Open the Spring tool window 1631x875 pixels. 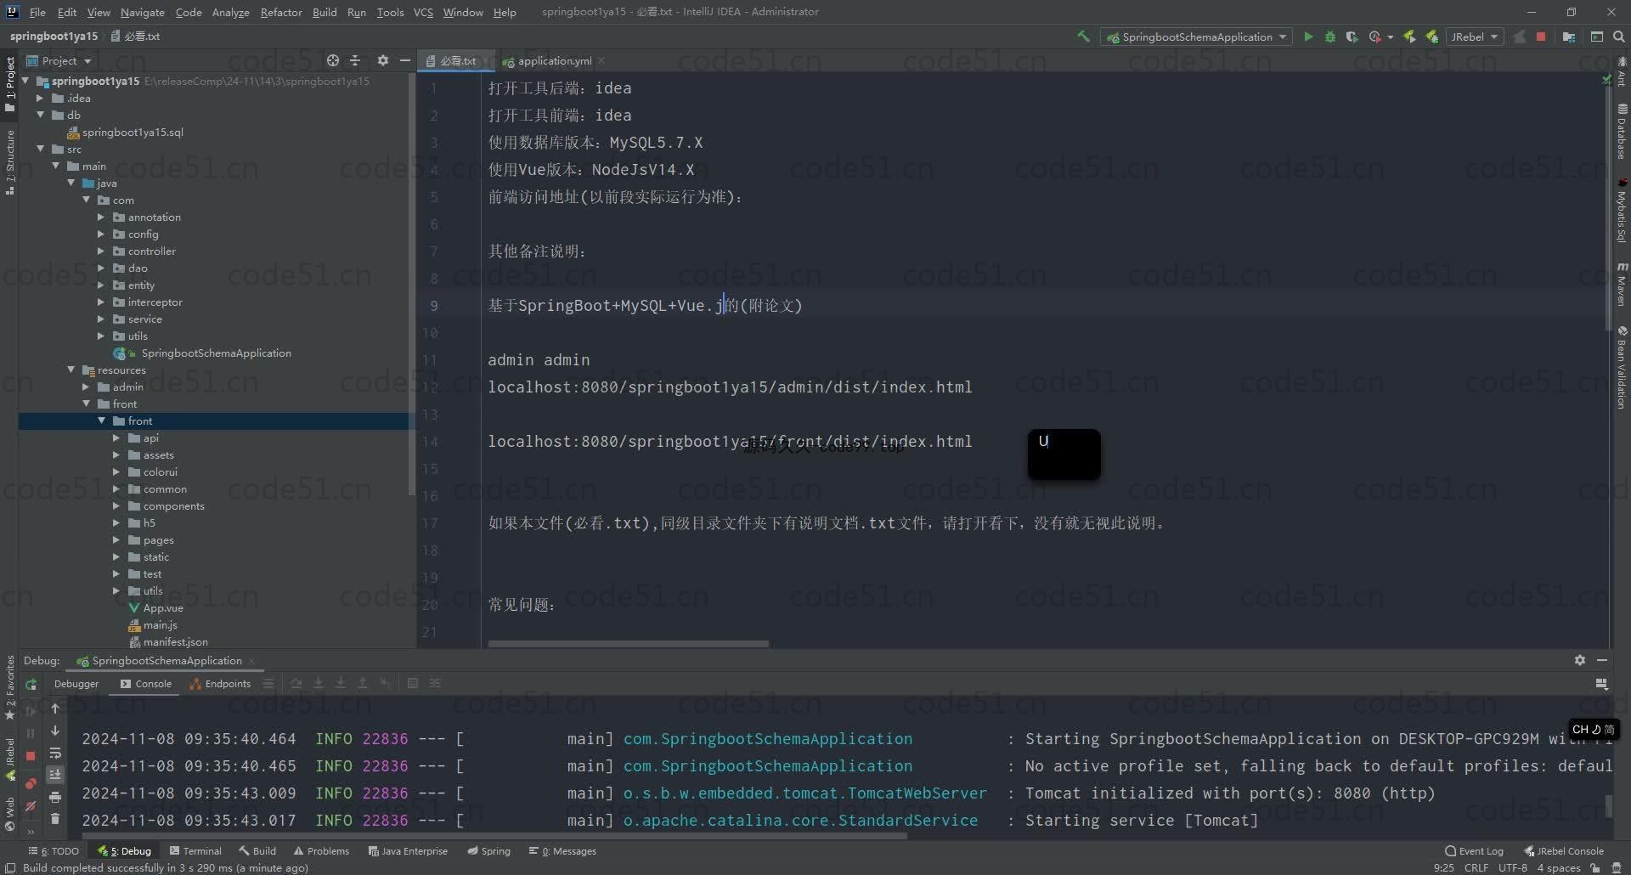click(488, 850)
